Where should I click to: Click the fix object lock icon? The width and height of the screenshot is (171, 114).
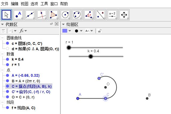100,31
